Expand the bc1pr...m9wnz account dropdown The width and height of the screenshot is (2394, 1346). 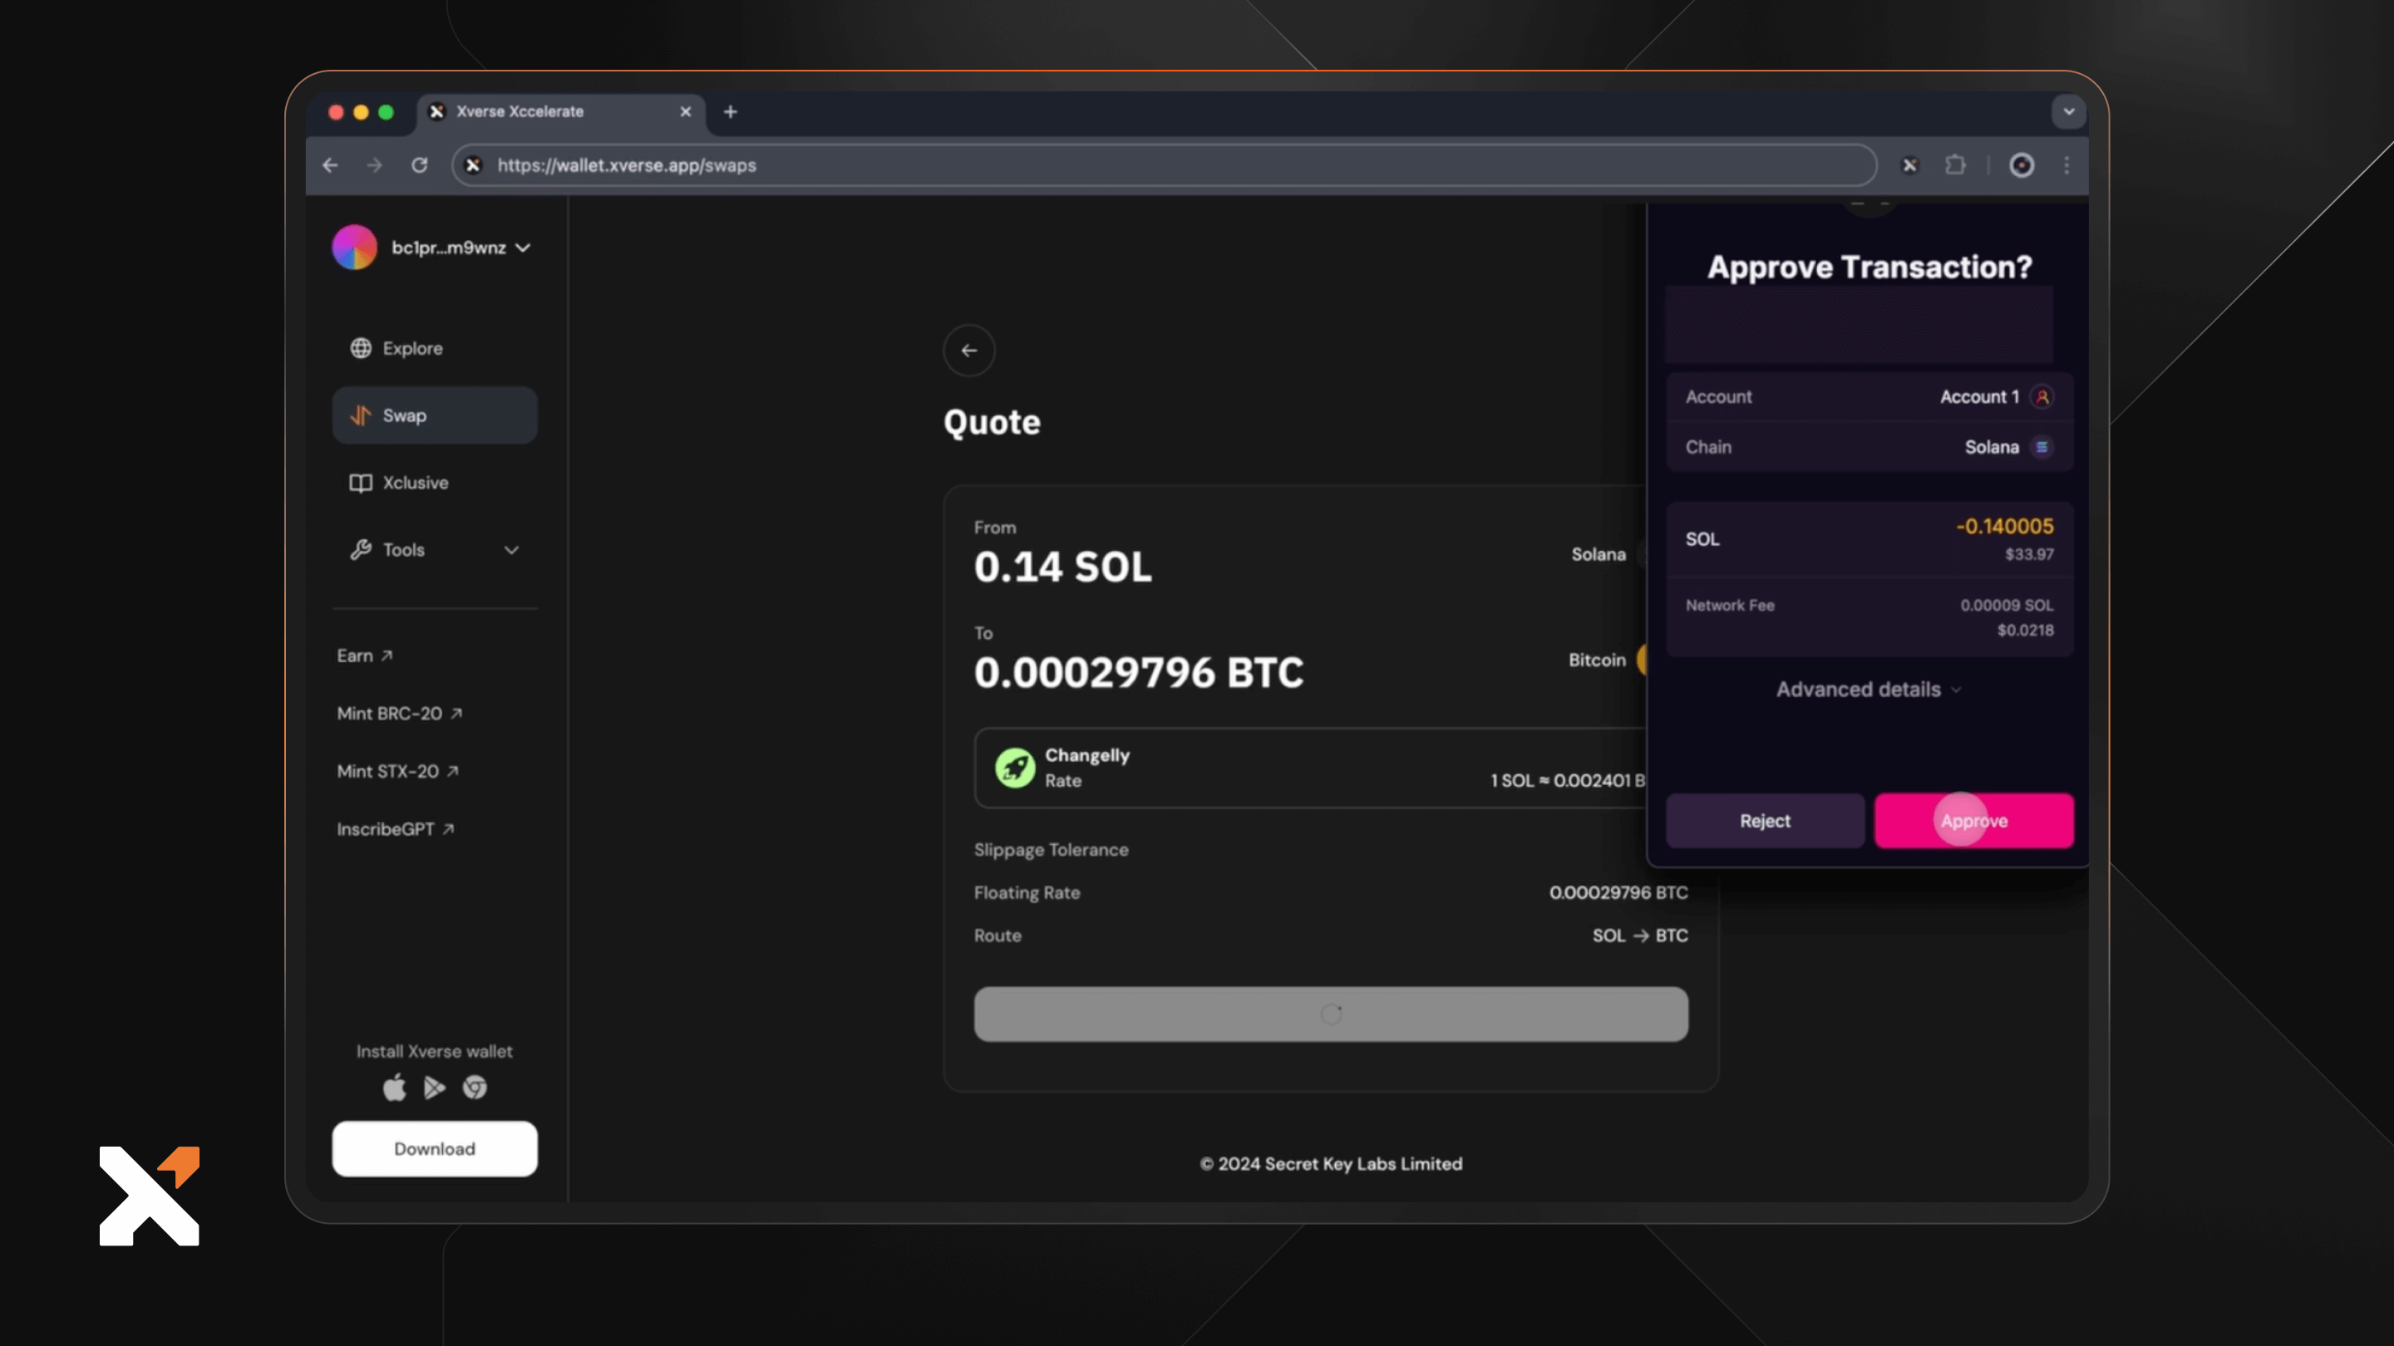click(523, 247)
